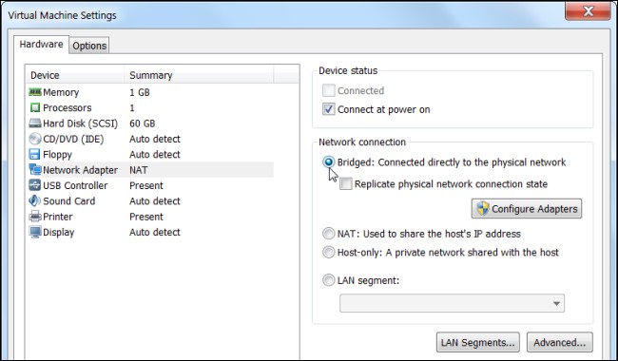This screenshot has height=361, width=618.
Task: Select the Hard Disk (SCSI) label
Action: [x=80, y=123]
